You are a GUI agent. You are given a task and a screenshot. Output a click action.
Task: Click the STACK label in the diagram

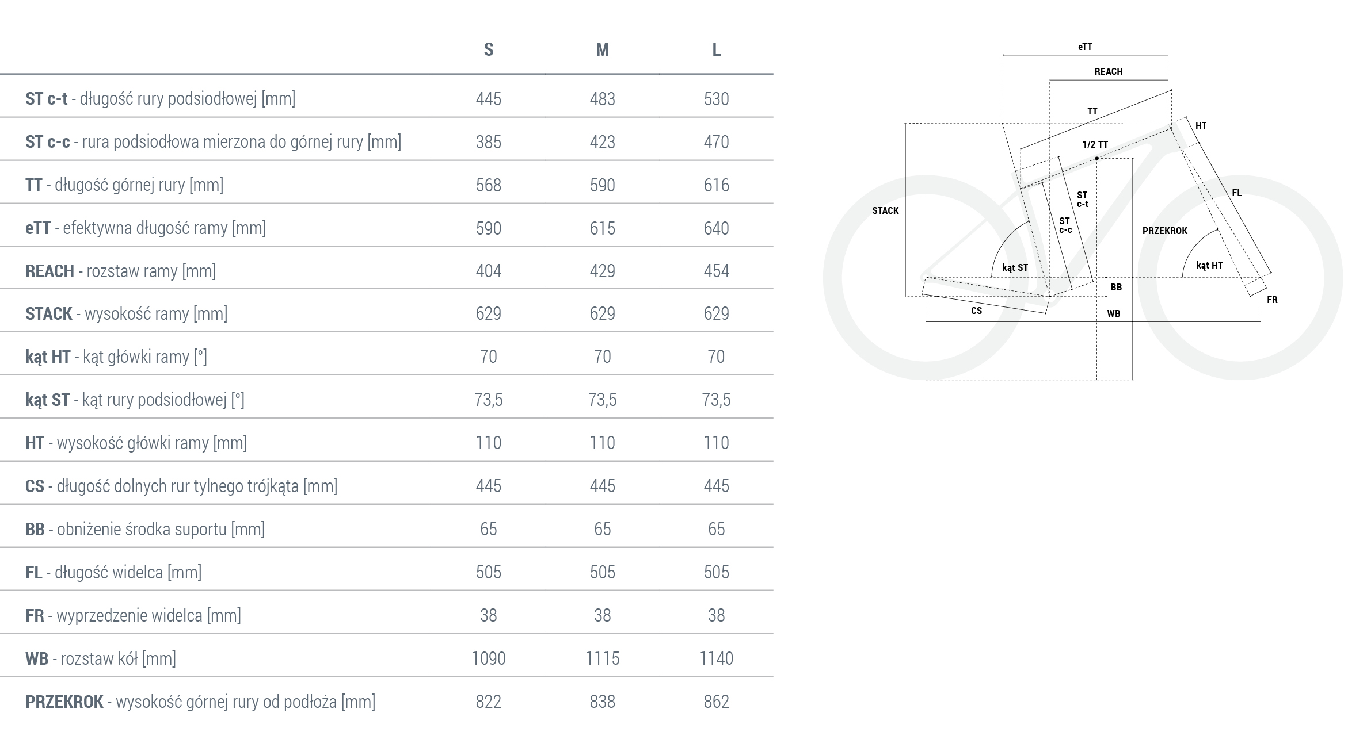click(x=885, y=211)
